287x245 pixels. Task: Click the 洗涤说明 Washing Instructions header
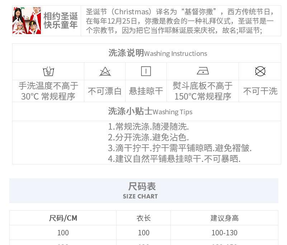[157, 53]
